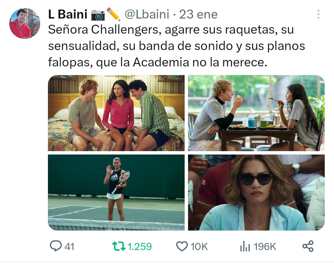Viewport: 334px width, 263px height.
Task: Click the 1.259 retweet count
Action: [x=140, y=247]
